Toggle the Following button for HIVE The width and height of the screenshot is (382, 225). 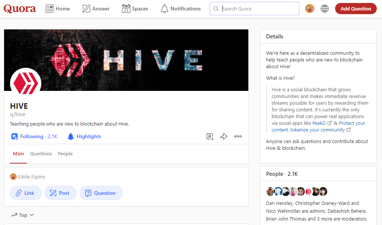pyautogui.click(x=34, y=136)
